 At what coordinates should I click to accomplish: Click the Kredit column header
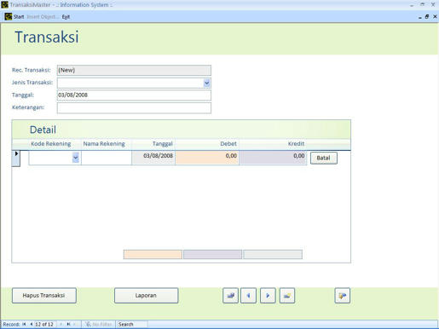tap(296, 144)
